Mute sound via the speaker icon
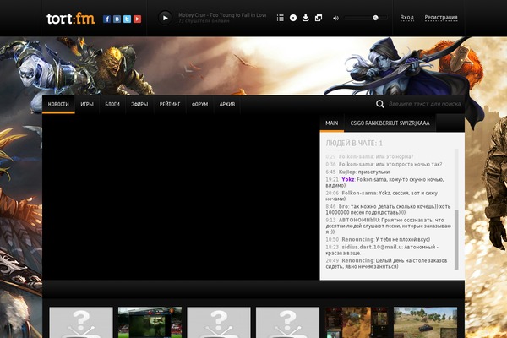Screen dimensions: 507x338 (x=336, y=18)
